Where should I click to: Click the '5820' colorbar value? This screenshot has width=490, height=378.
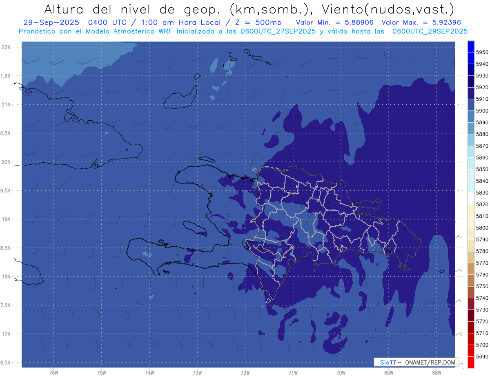click(482, 204)
